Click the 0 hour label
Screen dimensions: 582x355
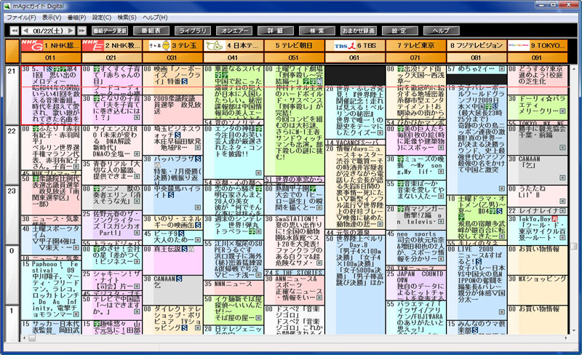click(x=12, y=275)
